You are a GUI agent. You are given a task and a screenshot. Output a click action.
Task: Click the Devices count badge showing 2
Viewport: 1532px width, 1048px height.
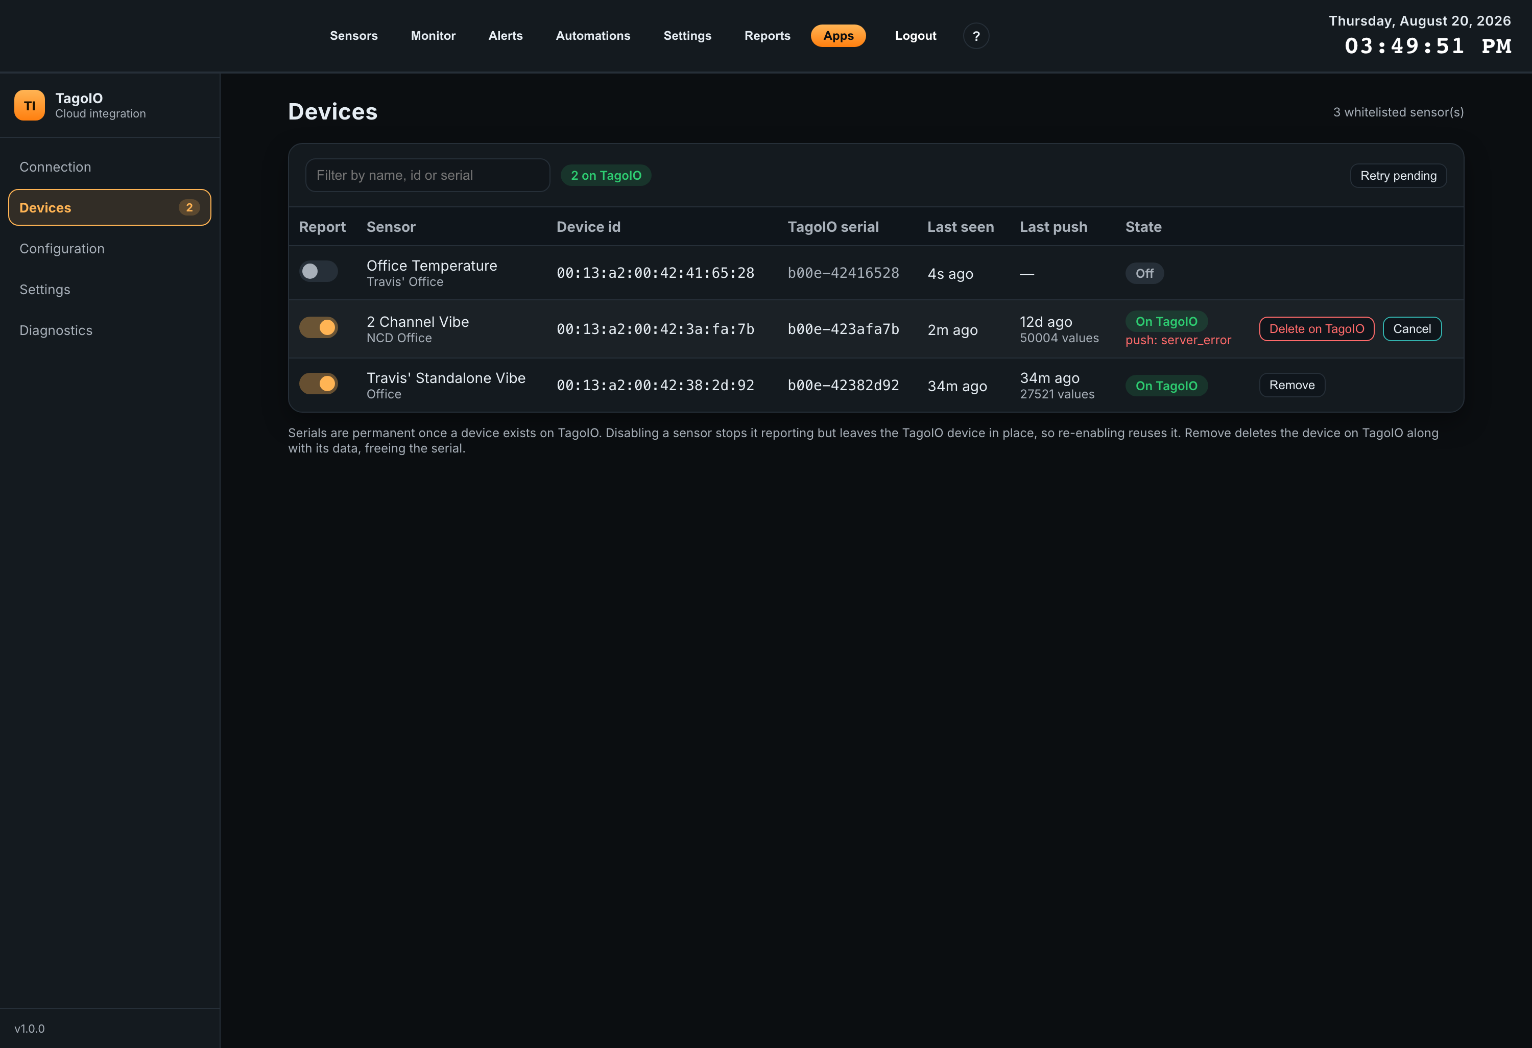coord(189,208)
